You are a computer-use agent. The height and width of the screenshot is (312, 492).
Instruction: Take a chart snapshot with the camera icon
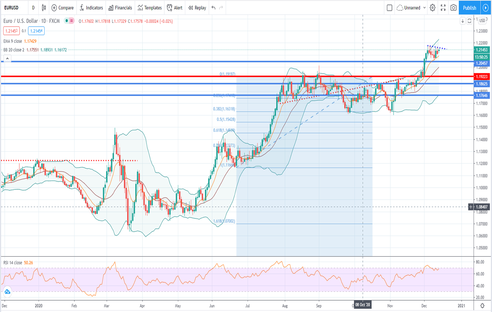(x=454, y=8)
